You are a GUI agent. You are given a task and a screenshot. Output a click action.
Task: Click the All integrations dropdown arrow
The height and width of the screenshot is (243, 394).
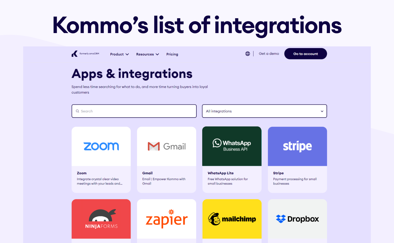(322, 111)
